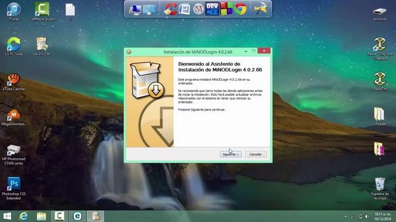Open the Archivos drive icon on the desktop

pos(379,14)
